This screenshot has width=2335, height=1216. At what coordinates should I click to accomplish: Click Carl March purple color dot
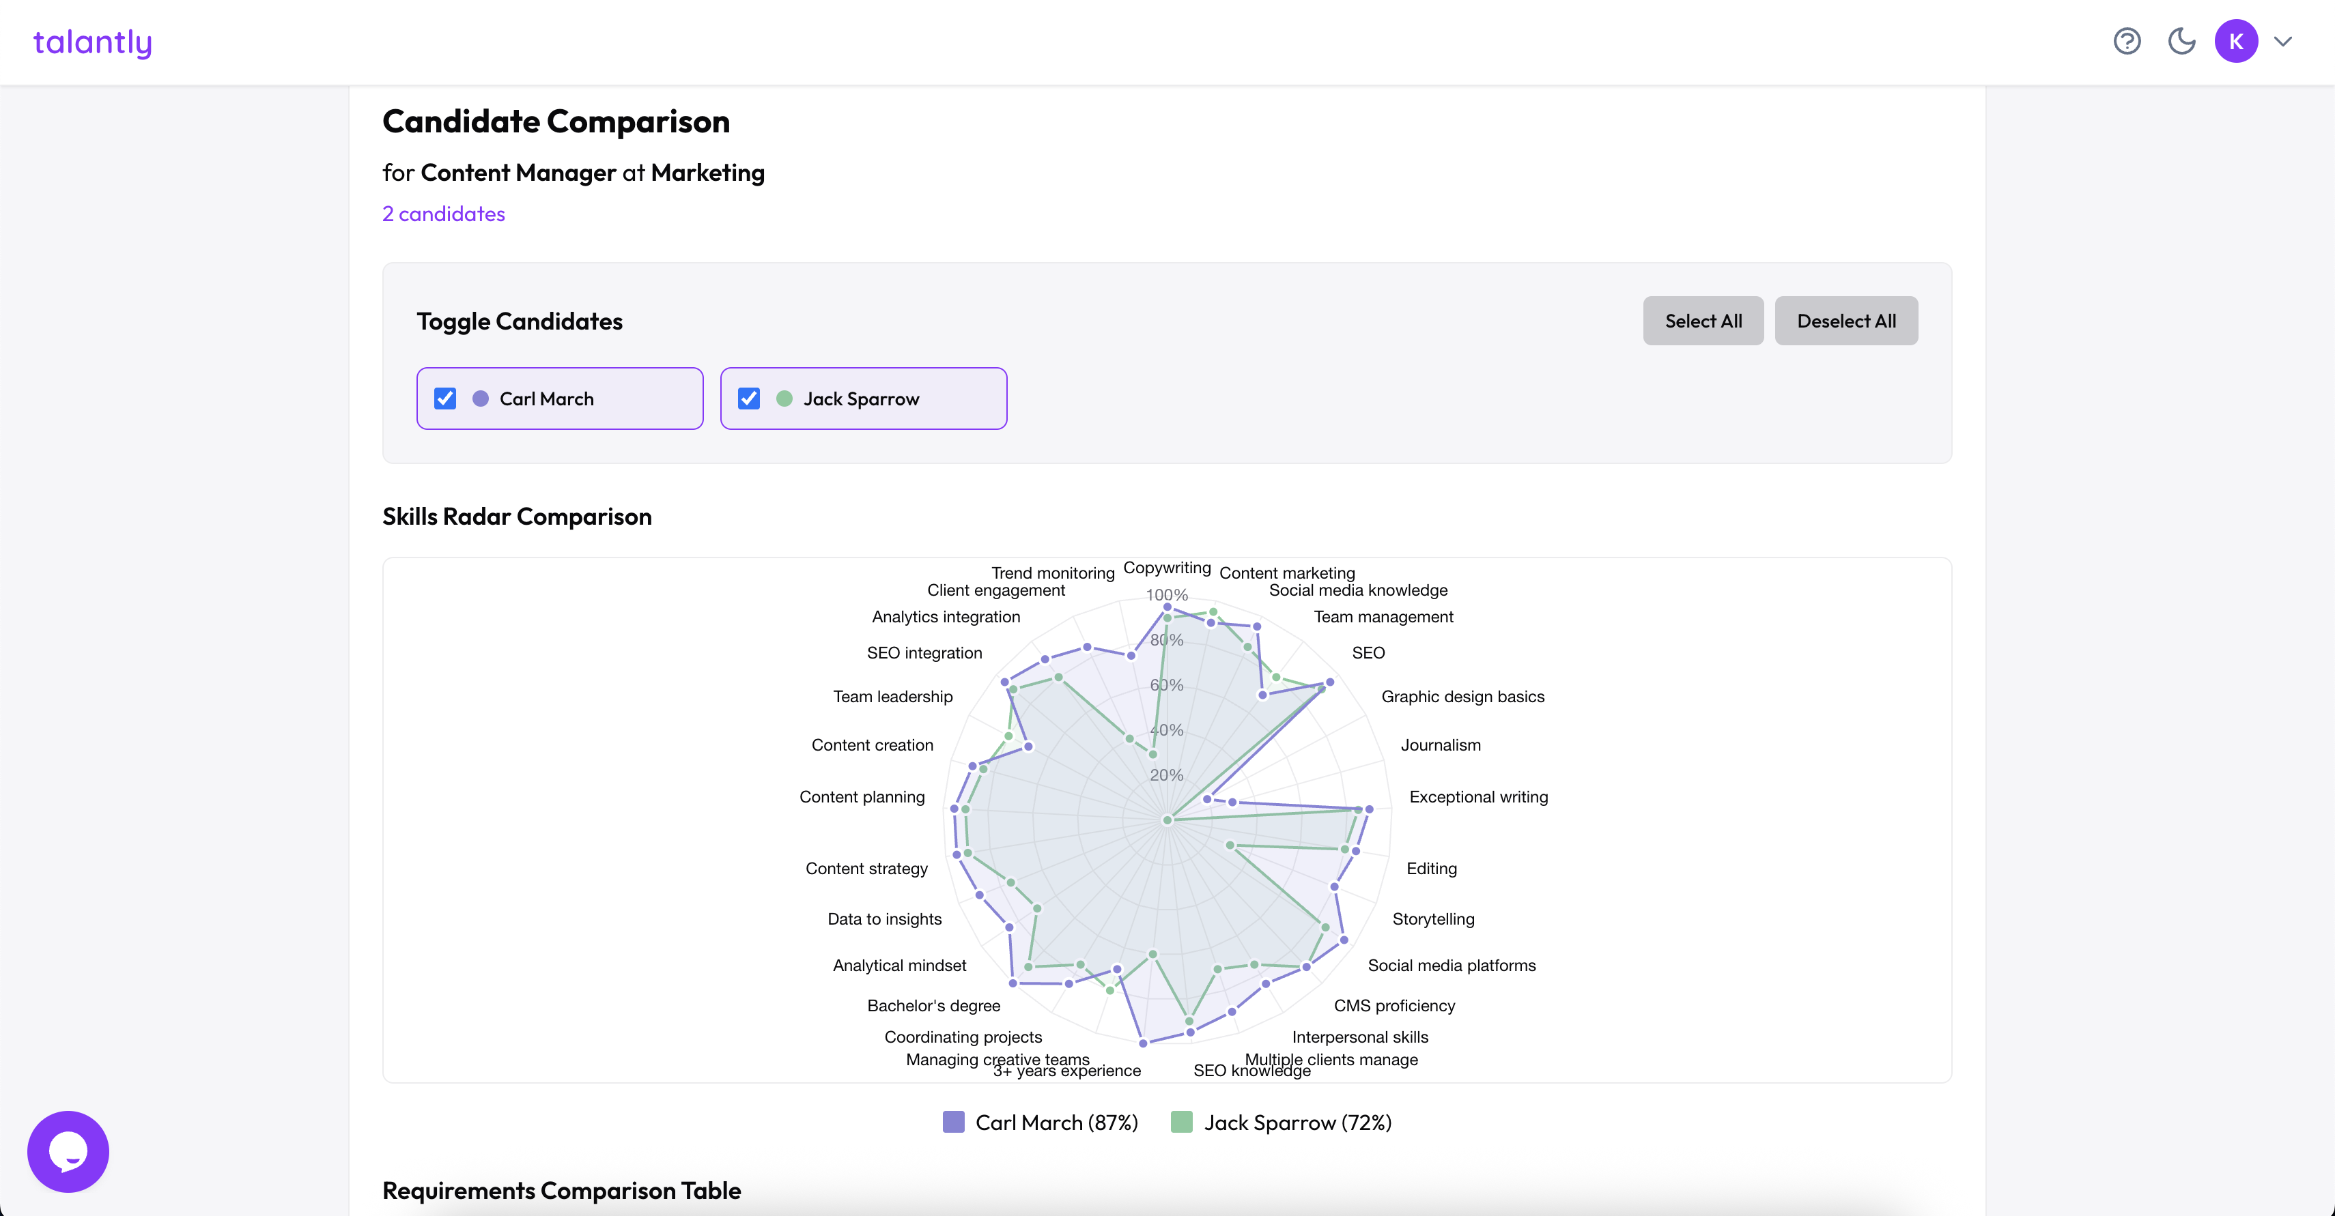[481, 399]
